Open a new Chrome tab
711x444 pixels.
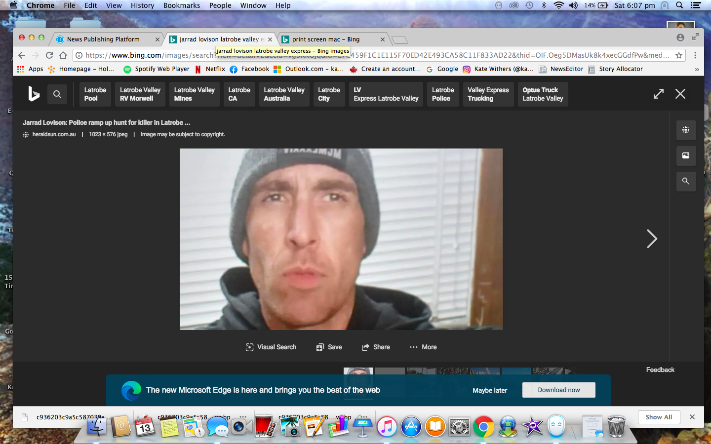point(400,40)
